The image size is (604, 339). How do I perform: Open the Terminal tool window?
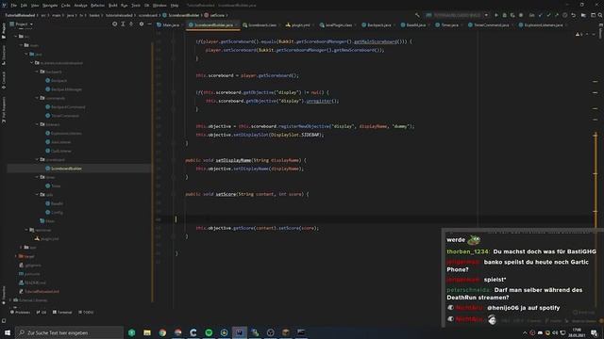pos(62,312)
